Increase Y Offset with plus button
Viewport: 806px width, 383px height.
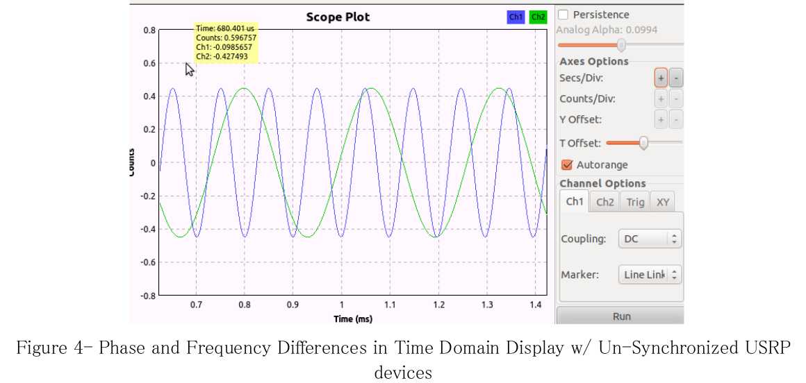[x=661, y=119]
